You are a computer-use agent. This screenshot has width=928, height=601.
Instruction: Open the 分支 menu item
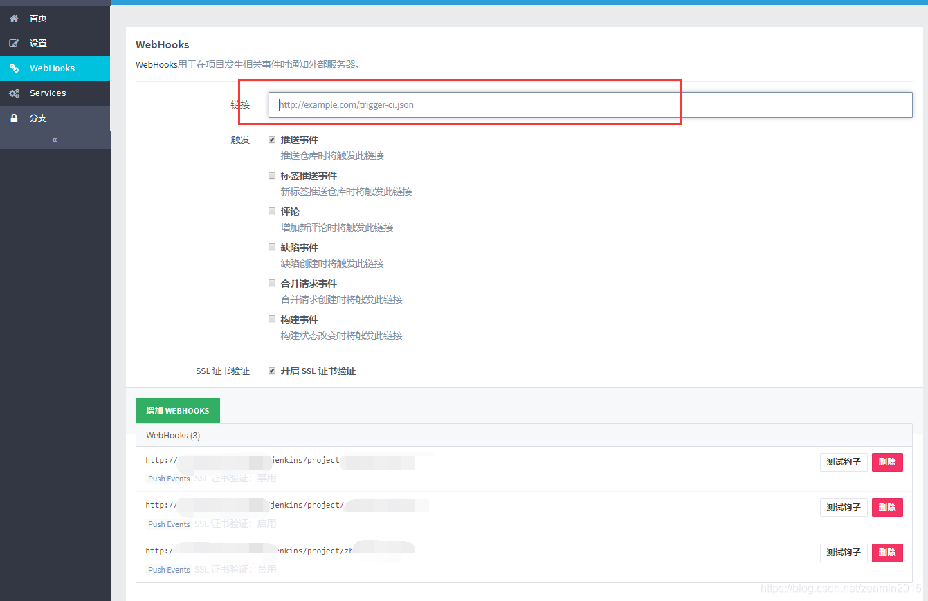pos(55,118)
